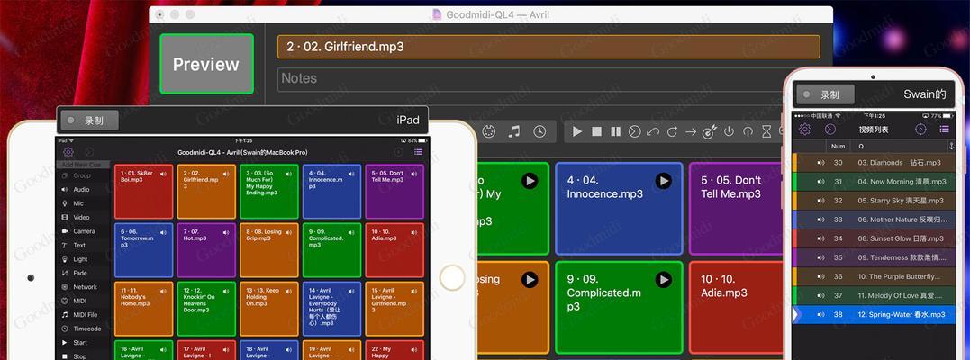Toggle the list view icon on the iPad
The width and height of the screenshot is (970, 360).
click(418, 153)
